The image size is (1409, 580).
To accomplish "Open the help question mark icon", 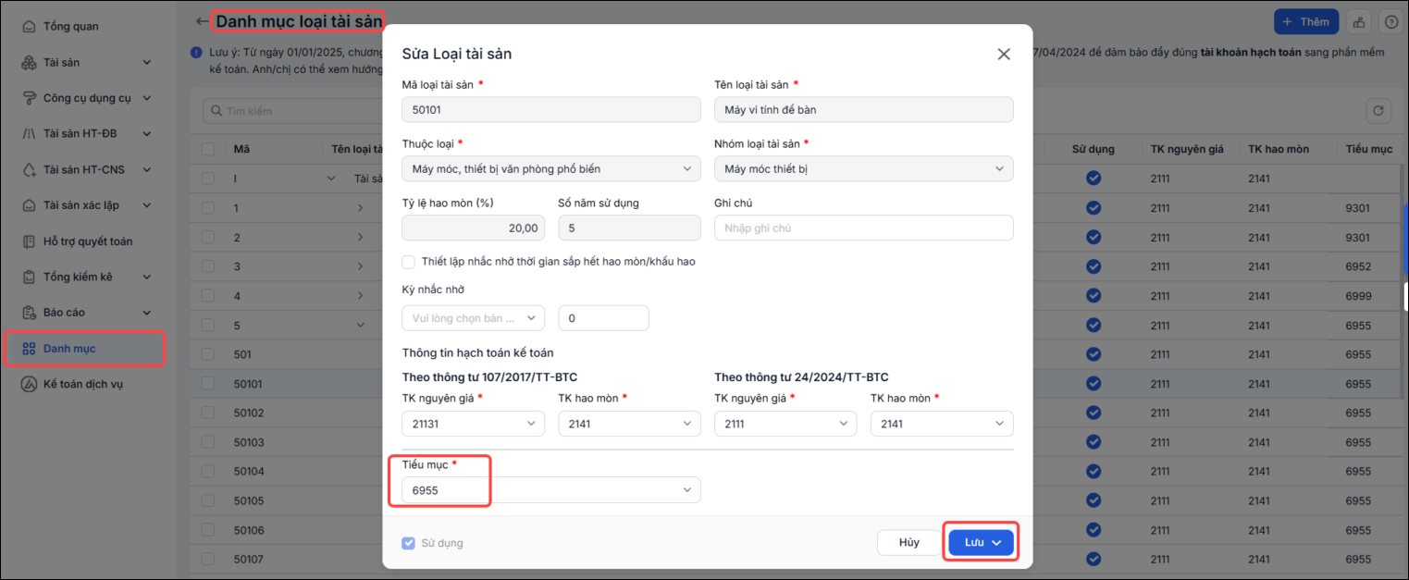I will pyautogui.click(x=1390, y=21).
